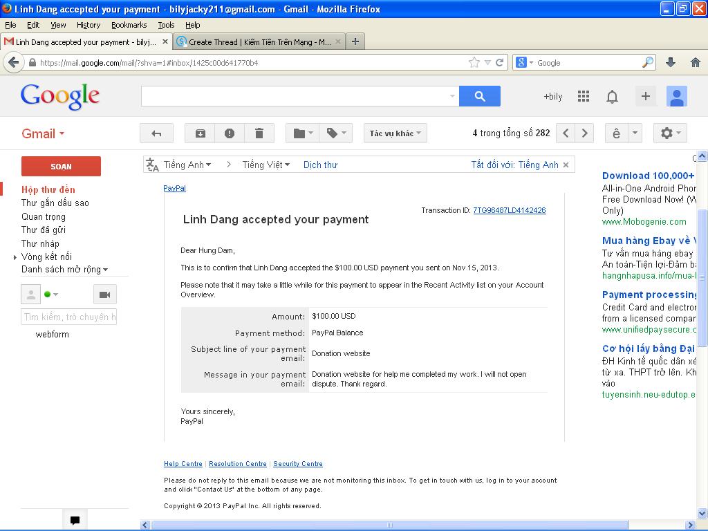
Task: Open the Bookmarks menu
Action: [129, 25]
